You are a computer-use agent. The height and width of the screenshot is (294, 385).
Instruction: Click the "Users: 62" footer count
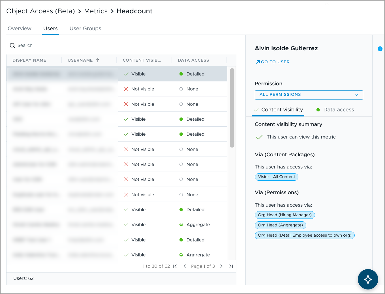click(23, 278)
